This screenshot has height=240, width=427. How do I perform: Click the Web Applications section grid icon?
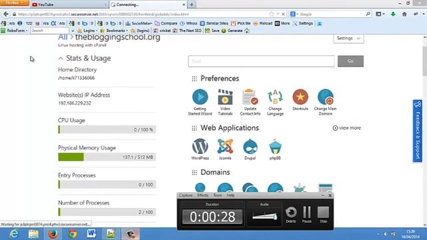194,128
